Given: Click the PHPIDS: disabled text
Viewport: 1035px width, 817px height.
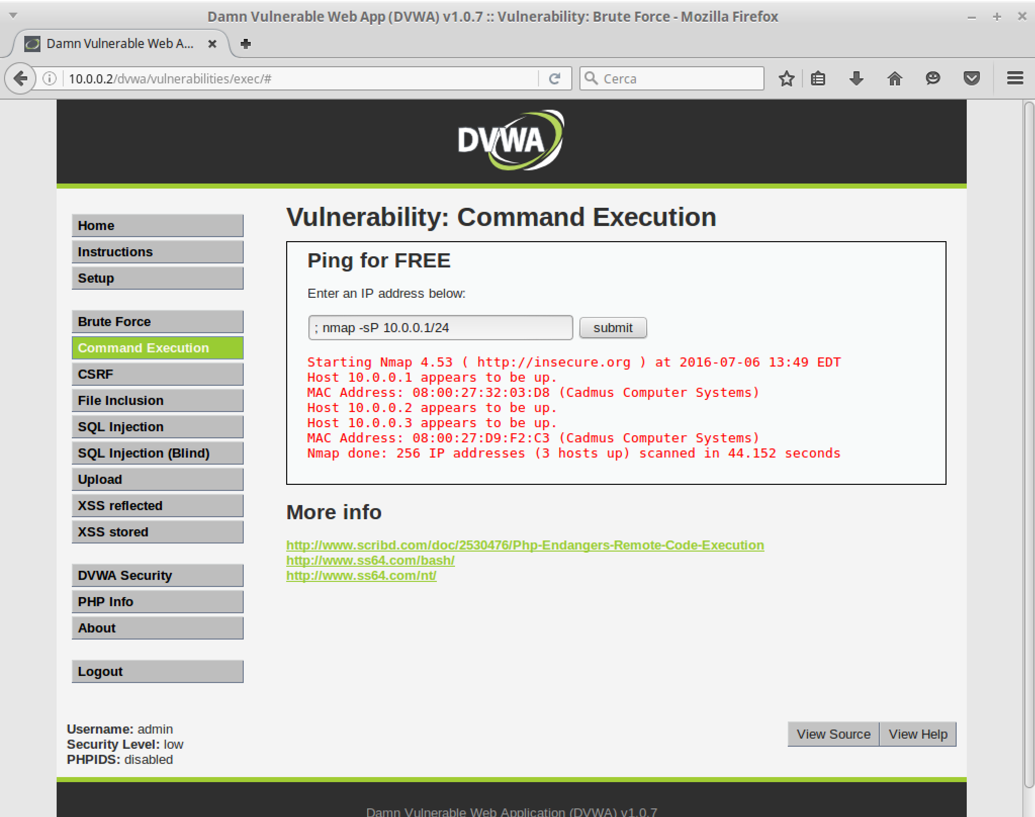Looking at the screenshot, I should pos(120,759).
